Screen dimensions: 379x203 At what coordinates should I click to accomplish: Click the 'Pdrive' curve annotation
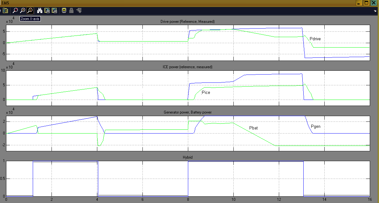coord(315,39)
